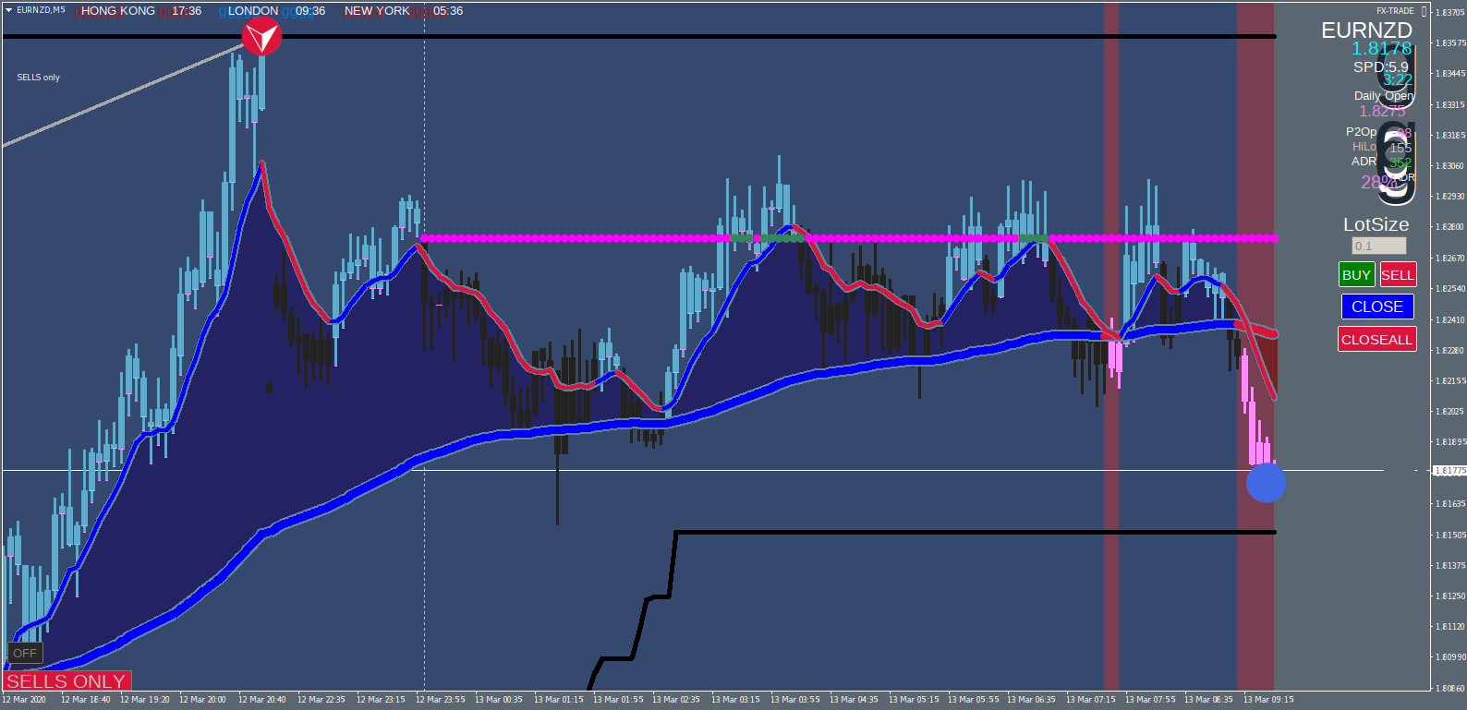Click the EURNZD symbol title in panel
The image size is (1467, 710).
1366,30
